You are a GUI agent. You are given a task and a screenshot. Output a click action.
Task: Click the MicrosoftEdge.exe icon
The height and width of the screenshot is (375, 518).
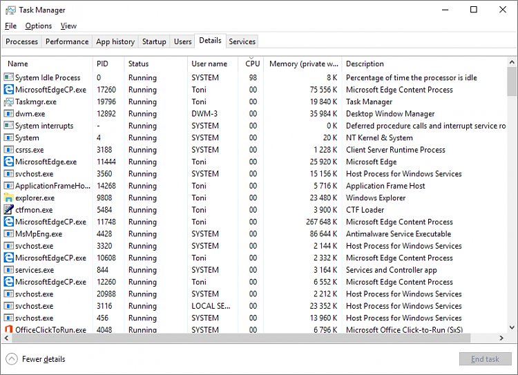click(x=8, y=162)
